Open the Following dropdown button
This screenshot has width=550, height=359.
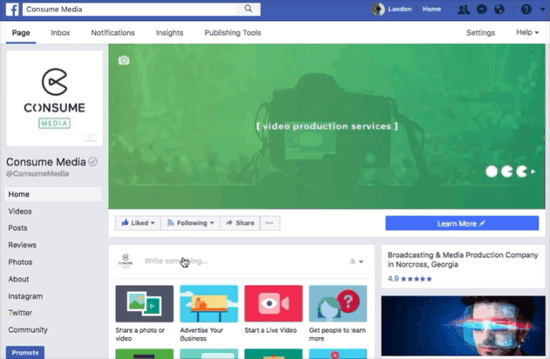coord(191,223)
